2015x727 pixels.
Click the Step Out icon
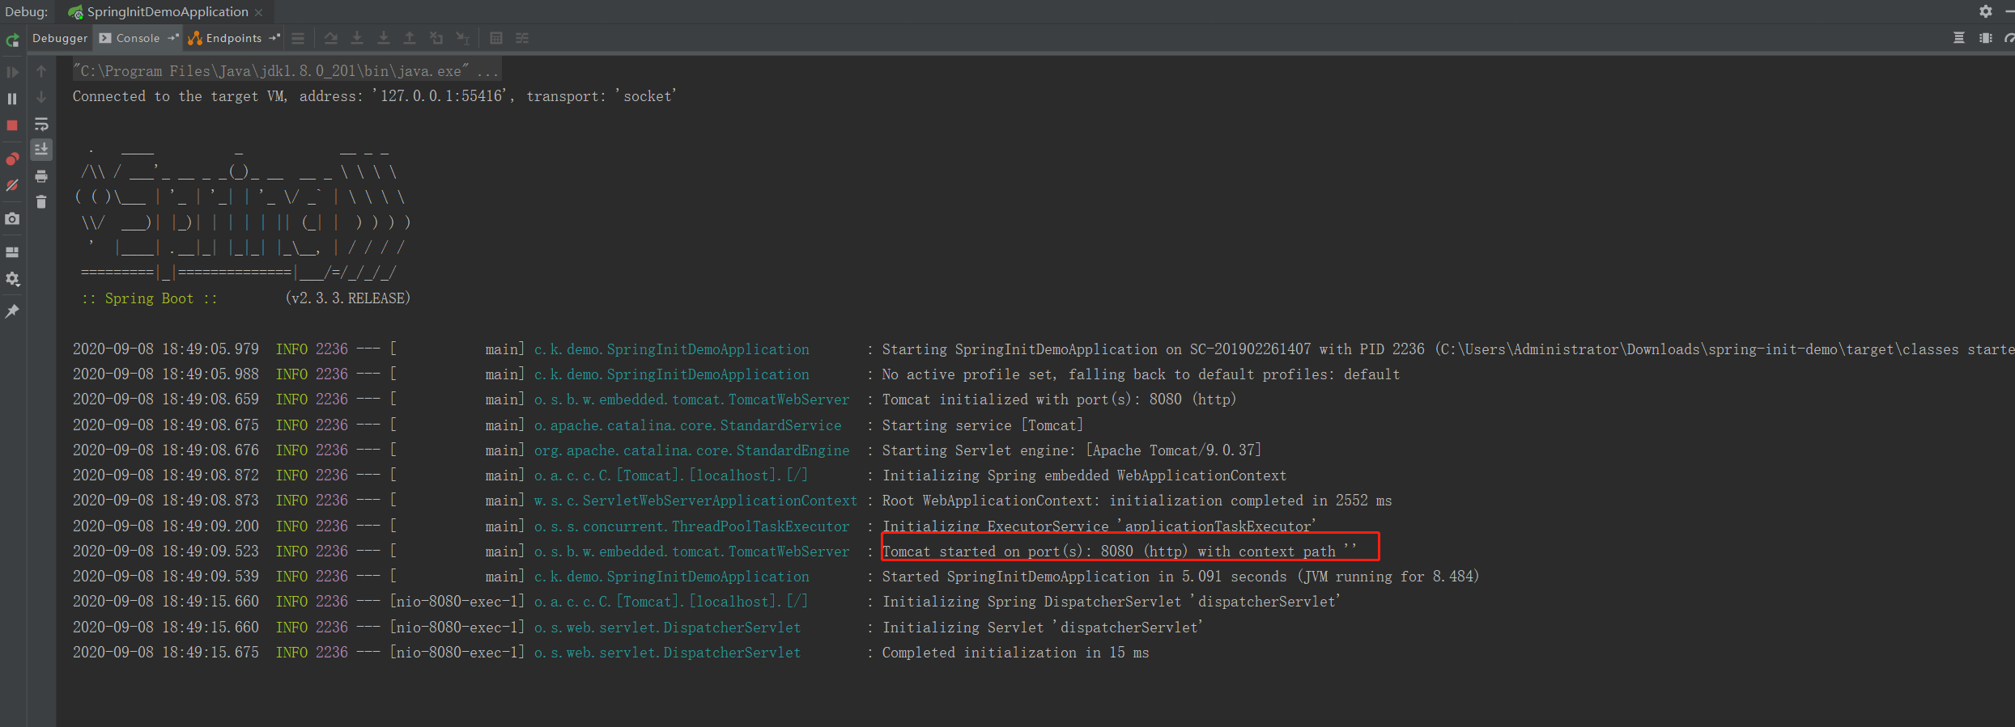[410, 38]
